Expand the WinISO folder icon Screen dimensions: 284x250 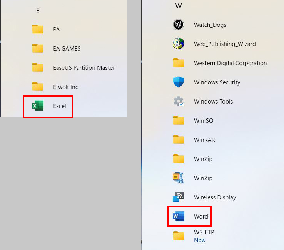pyautogui.click(x=179, y=120)
